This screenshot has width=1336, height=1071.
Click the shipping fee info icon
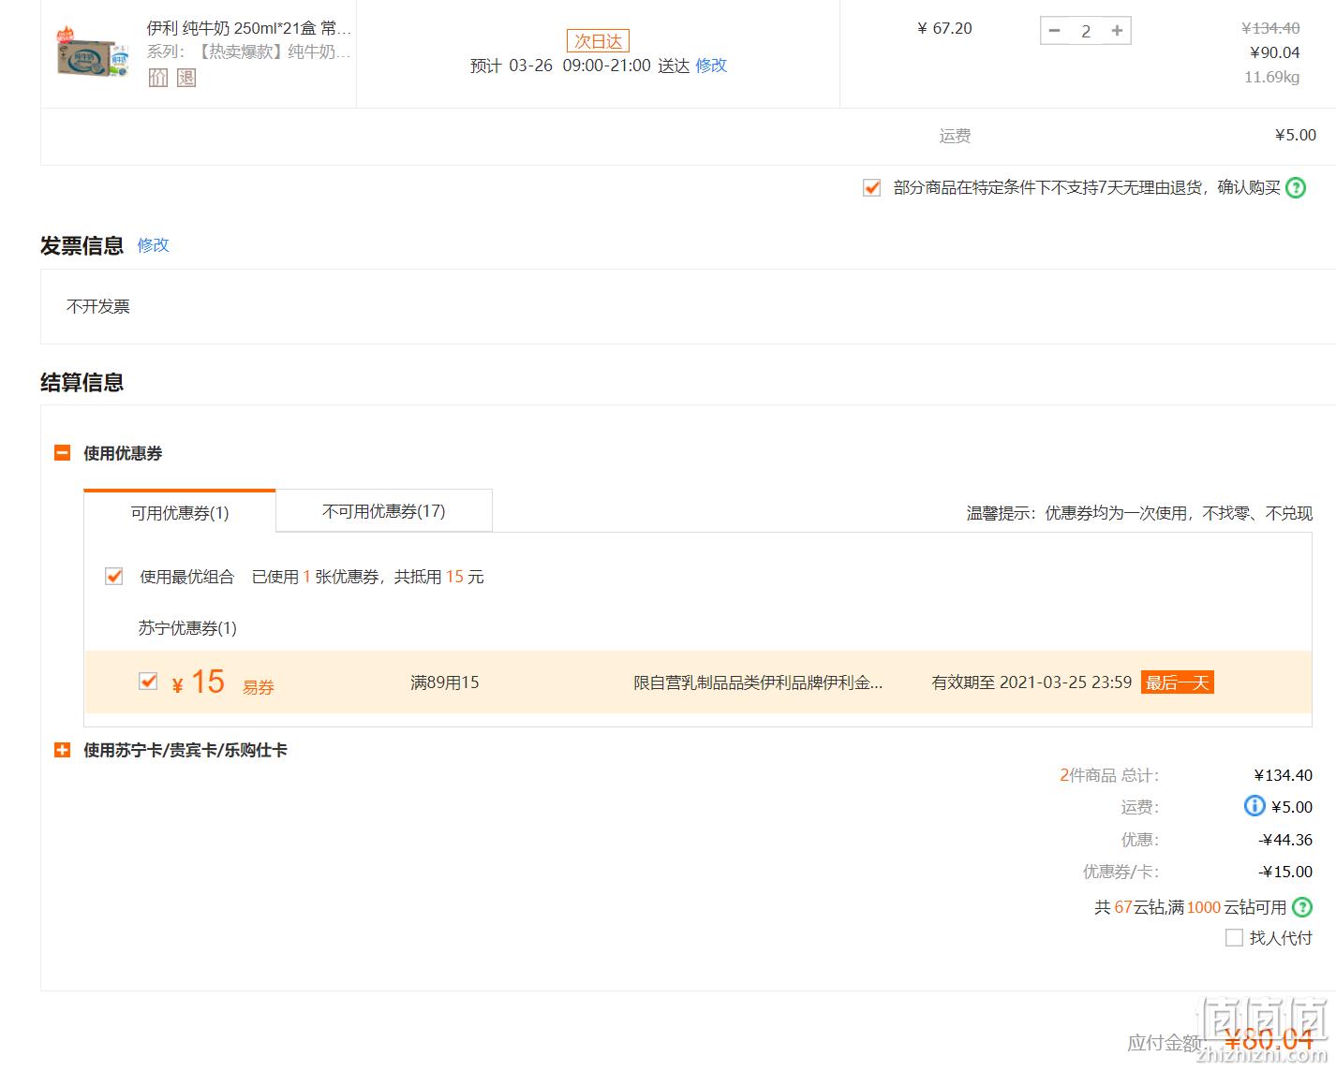(1254, 806)
